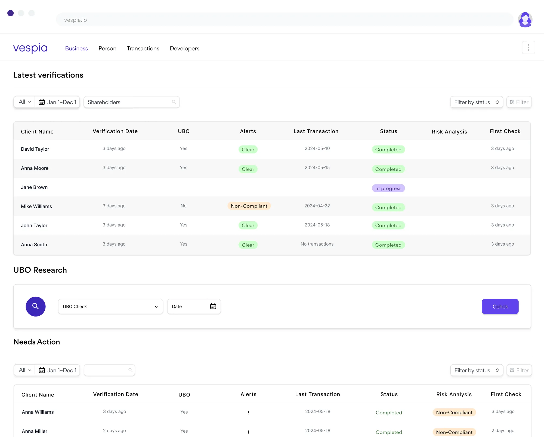Click Mike Williams' UBO value No

tap(184, 206)
